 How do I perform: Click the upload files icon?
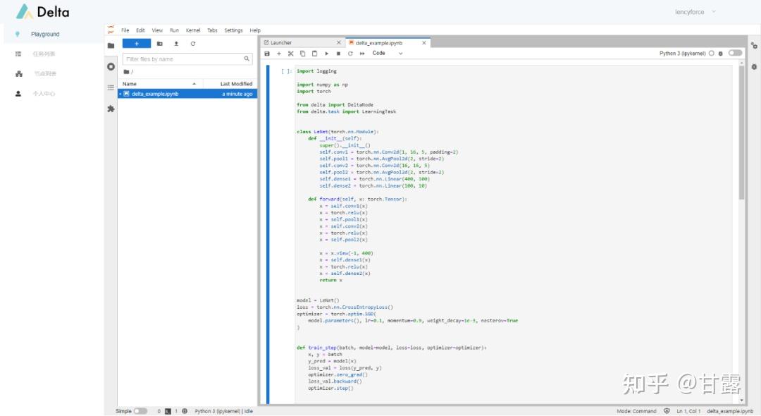click(x=176, y=44)
